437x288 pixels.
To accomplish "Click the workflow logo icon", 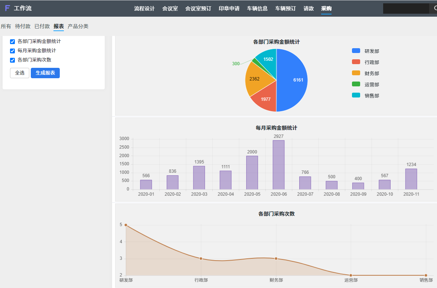I will [x=7, y=8].
